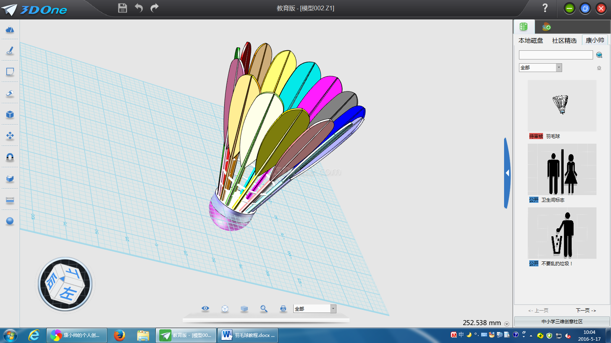
Task: Select the magnet snap tool
Action: (10, 157)
